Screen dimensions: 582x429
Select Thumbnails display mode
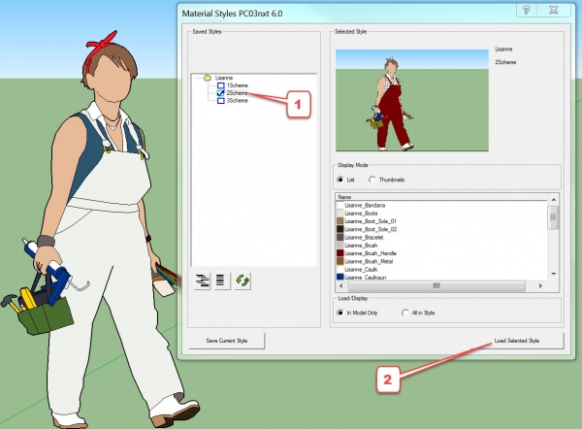(x=372, y=180)
